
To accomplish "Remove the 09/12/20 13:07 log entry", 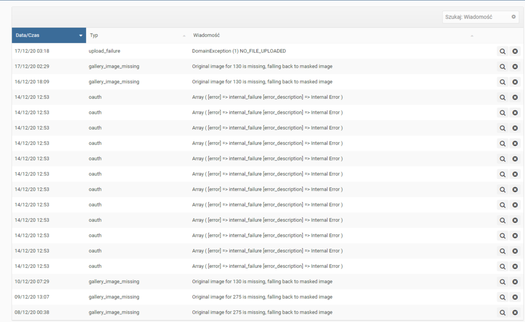I will (515, 297).
